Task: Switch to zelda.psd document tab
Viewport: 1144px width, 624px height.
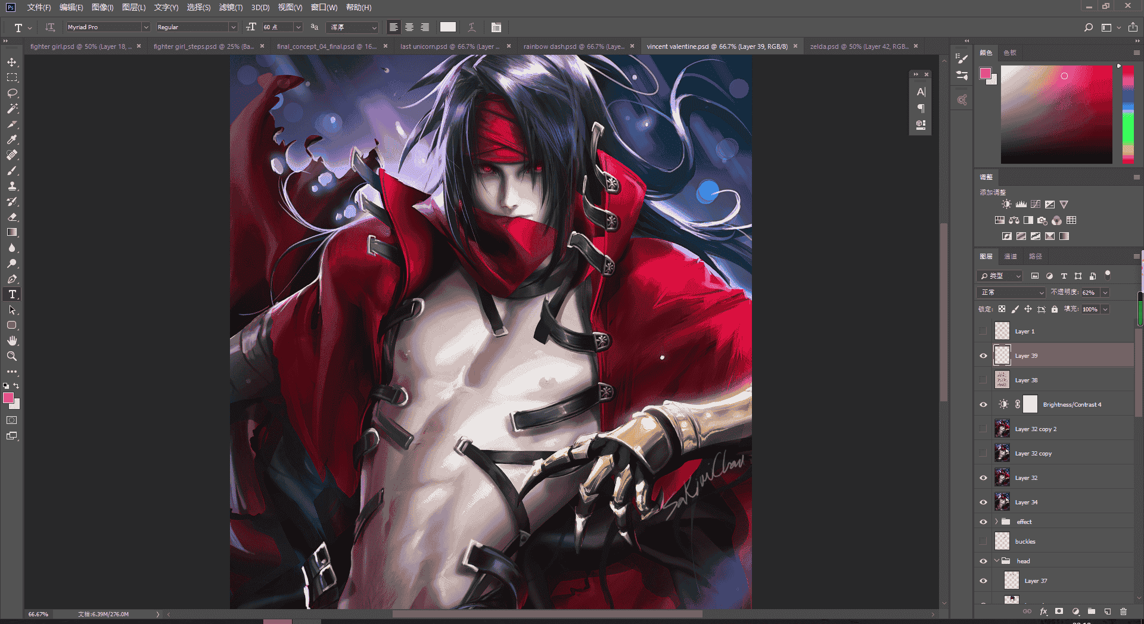Action: pyautogui.click(x=859, y=46)
